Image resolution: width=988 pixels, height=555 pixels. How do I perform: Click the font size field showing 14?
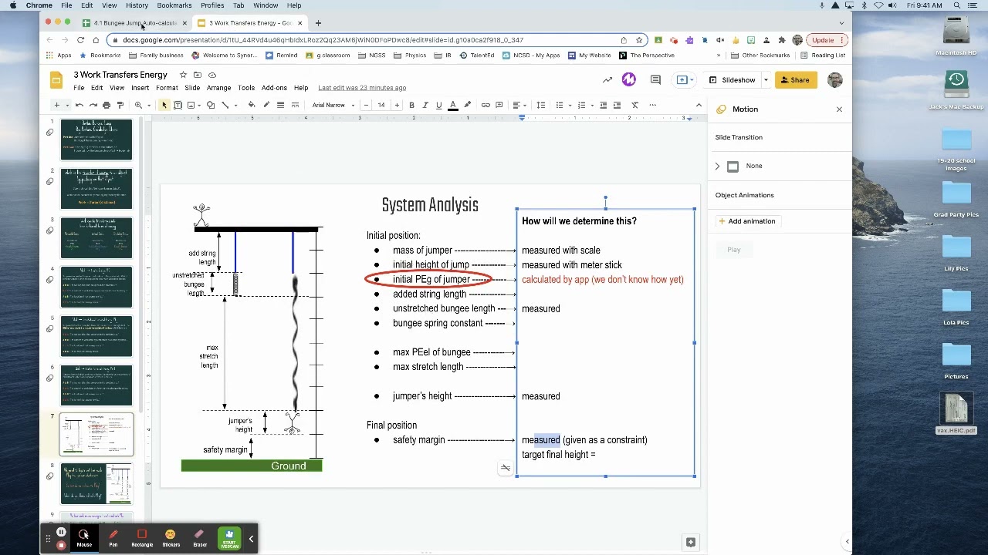pos(381,105)
